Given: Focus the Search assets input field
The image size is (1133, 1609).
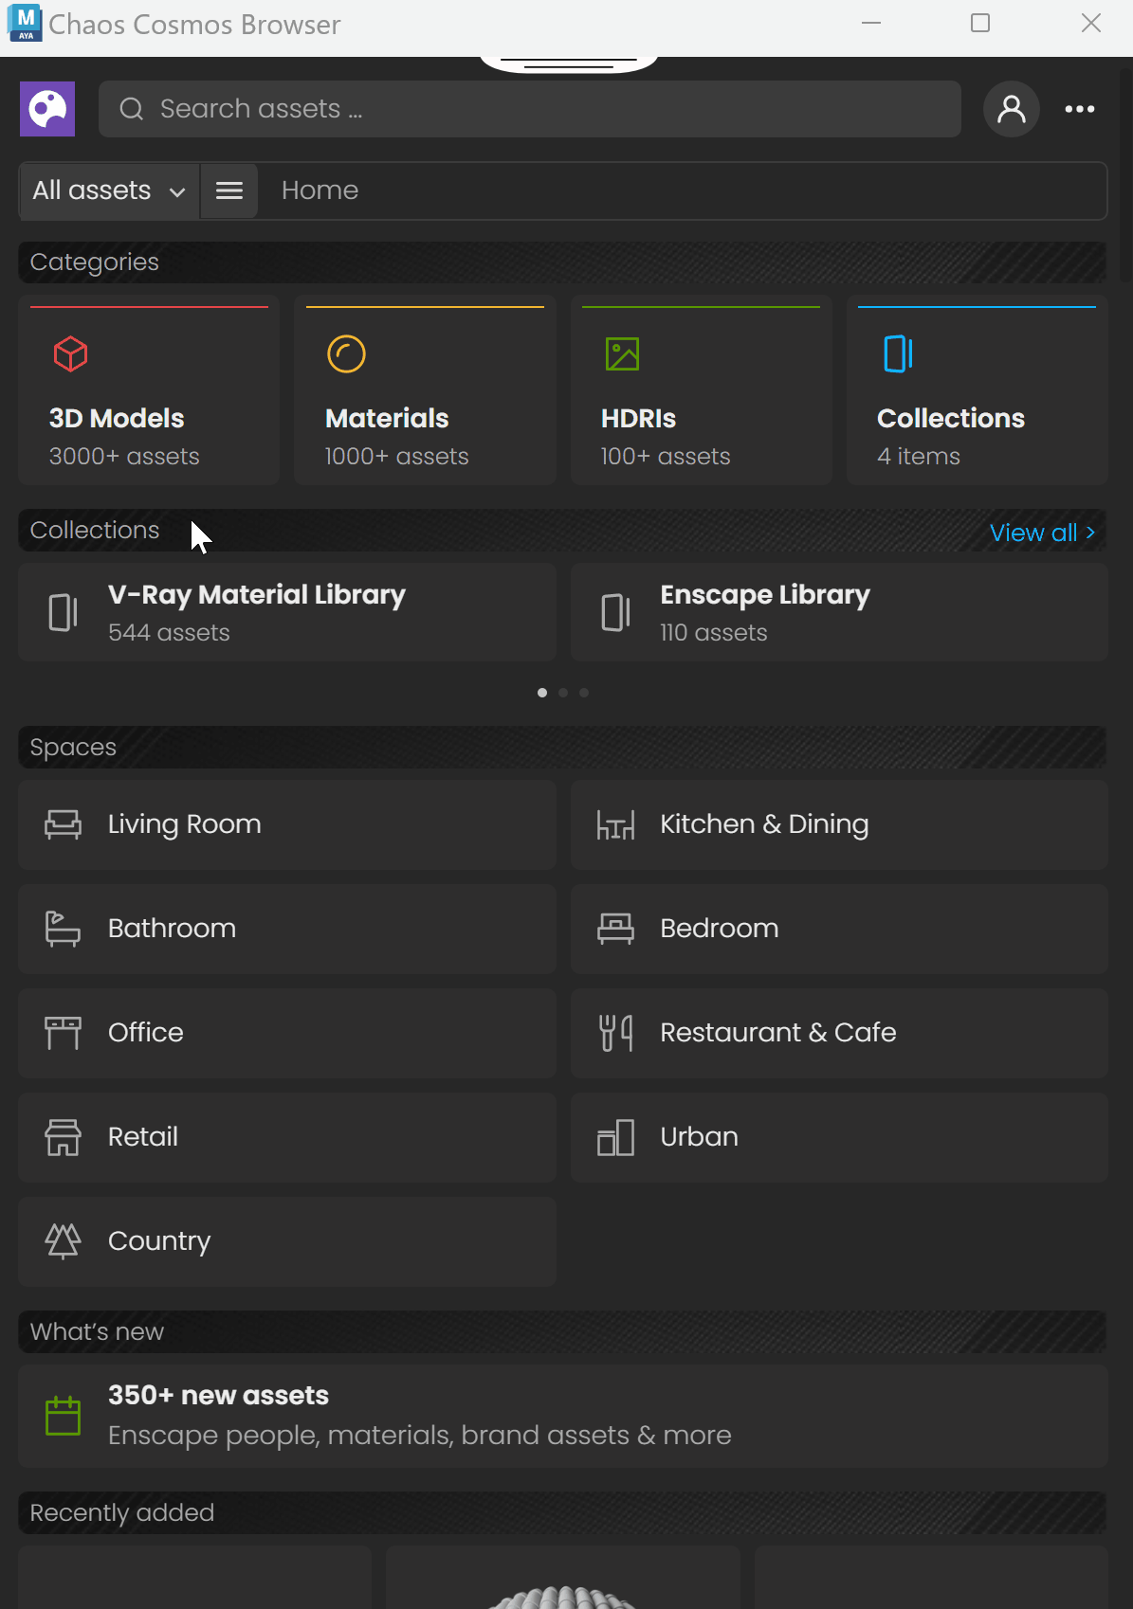Looking at the screenshot, I should pos(530,109).
